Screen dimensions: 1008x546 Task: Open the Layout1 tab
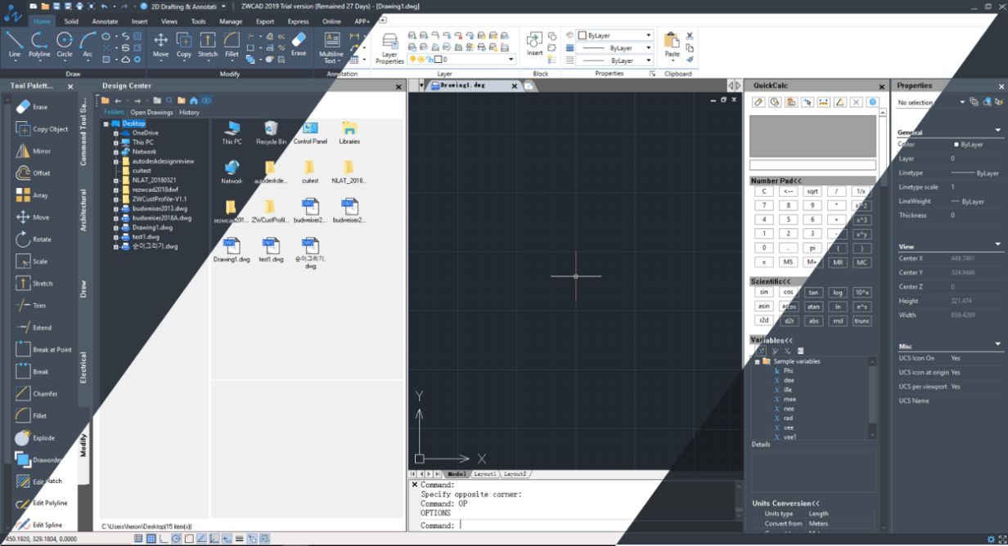[484, 474]
